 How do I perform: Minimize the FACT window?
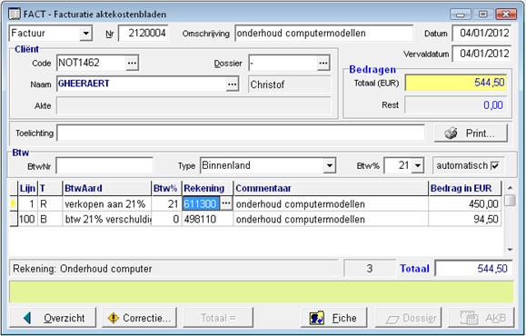pos(461,15)
